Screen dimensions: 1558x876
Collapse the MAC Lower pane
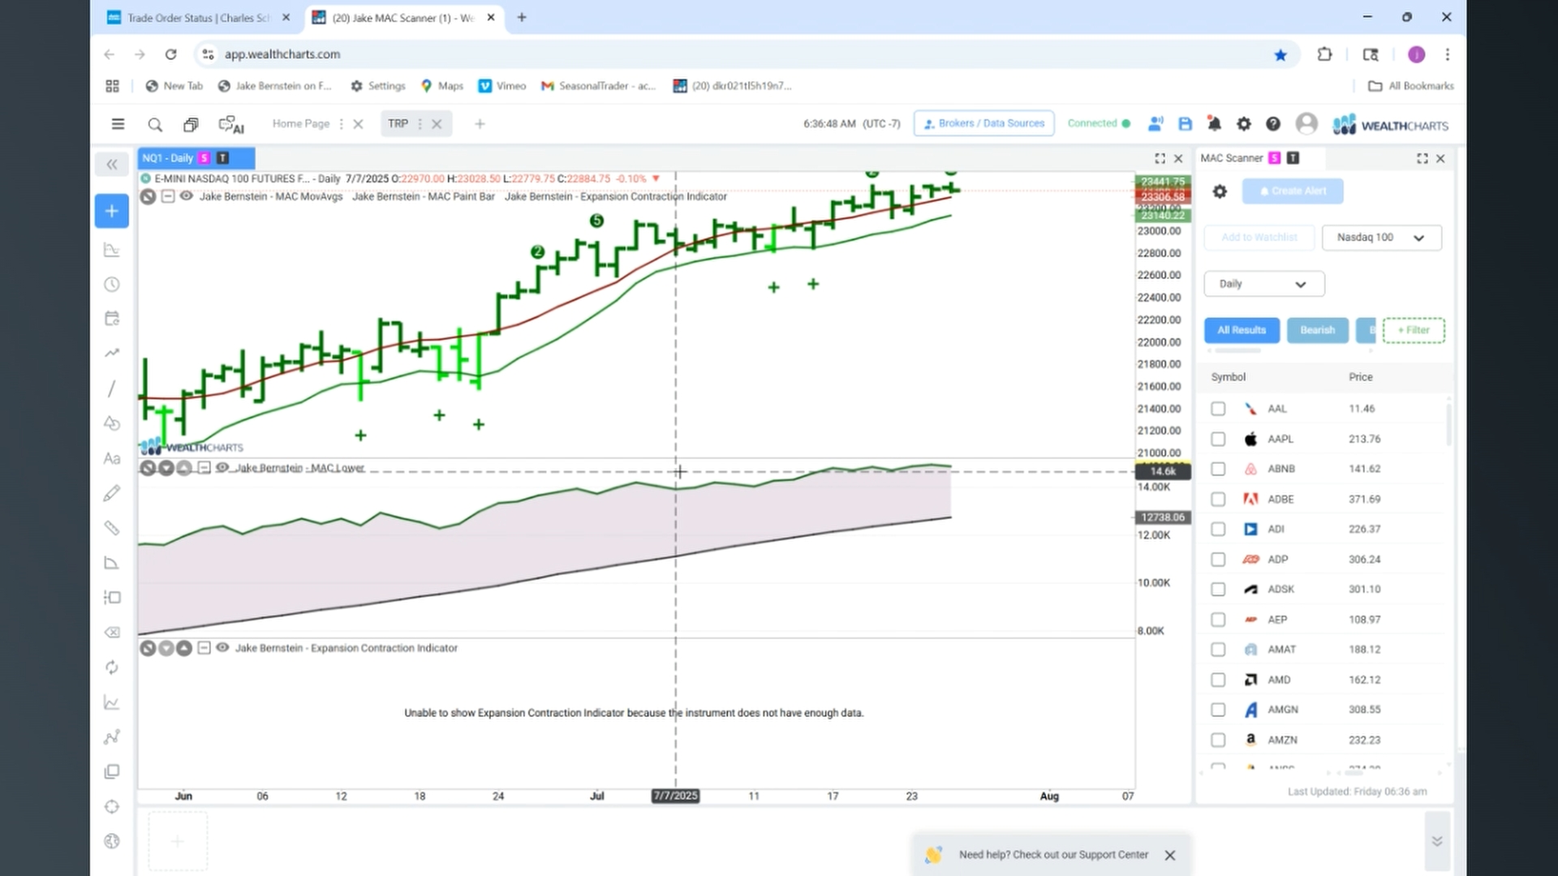(204, 468)
